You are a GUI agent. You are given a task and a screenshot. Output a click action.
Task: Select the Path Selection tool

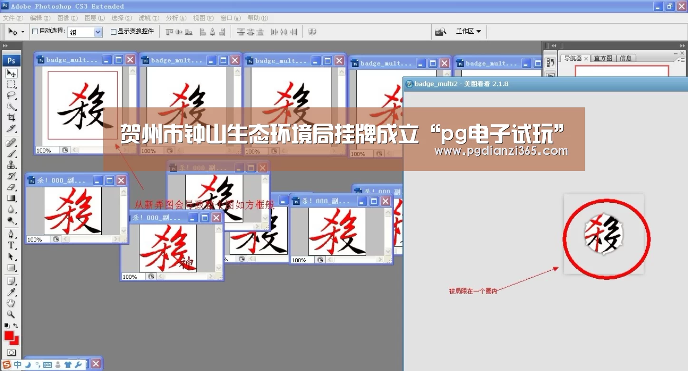coord(11,257)
